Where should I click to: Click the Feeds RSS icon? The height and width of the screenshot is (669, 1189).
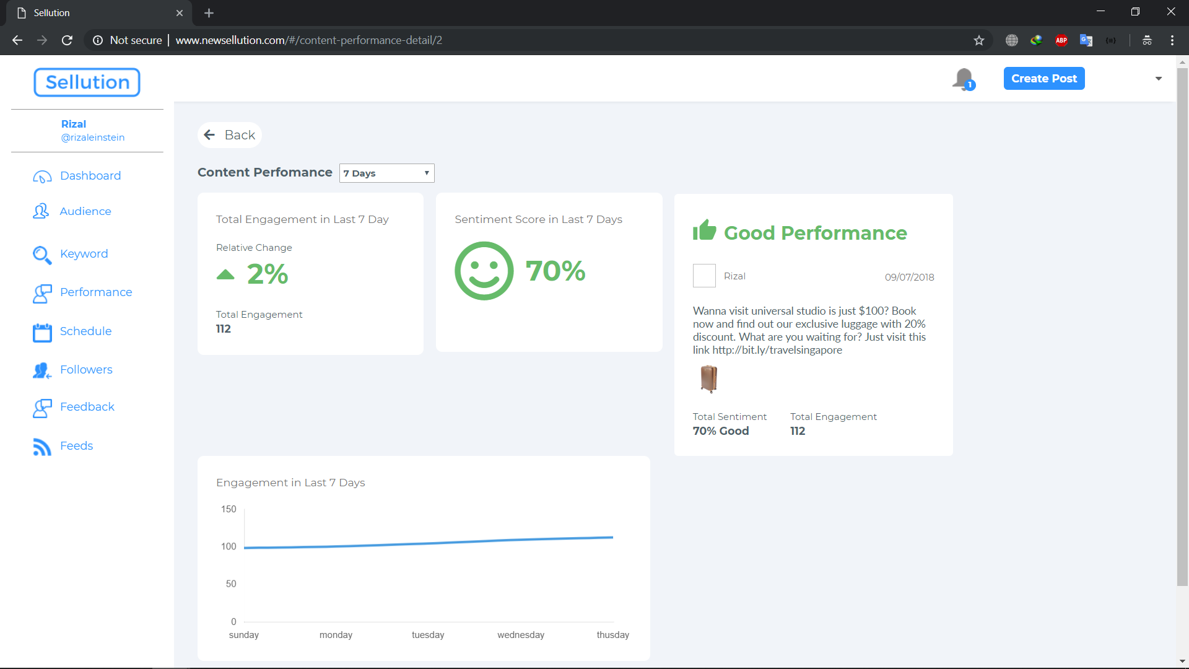point(41,447)
